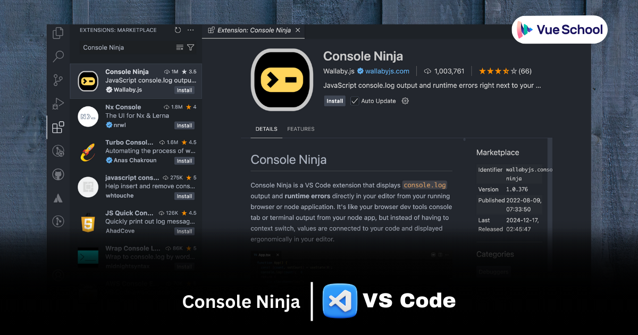Install the Nx Console extension
The height and width of the screenshot is (335, 638).
coord(184,125)
